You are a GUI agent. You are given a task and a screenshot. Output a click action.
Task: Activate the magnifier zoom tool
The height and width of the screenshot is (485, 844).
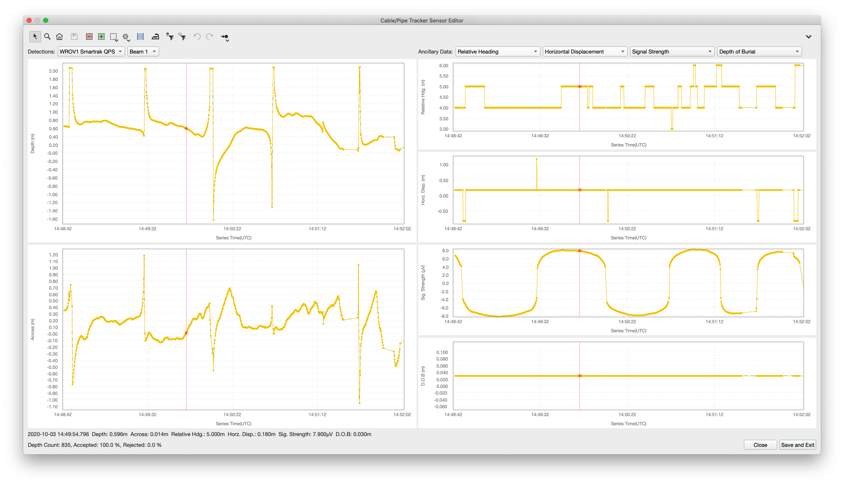tap(47, 37)
